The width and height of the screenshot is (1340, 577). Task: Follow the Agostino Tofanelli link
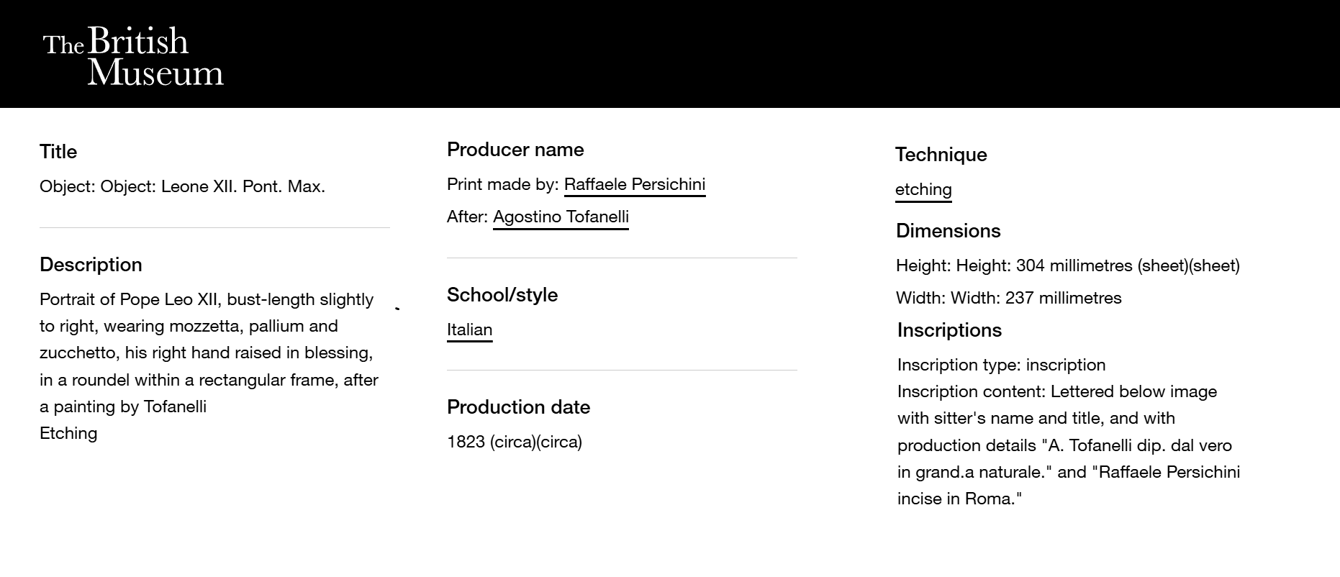click(x=561, y=217)
